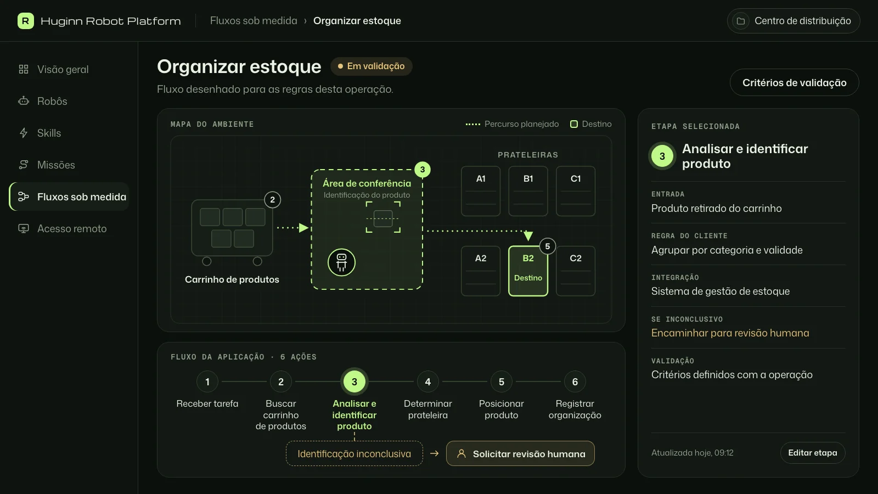Go to Robôs section

point(69,101)
